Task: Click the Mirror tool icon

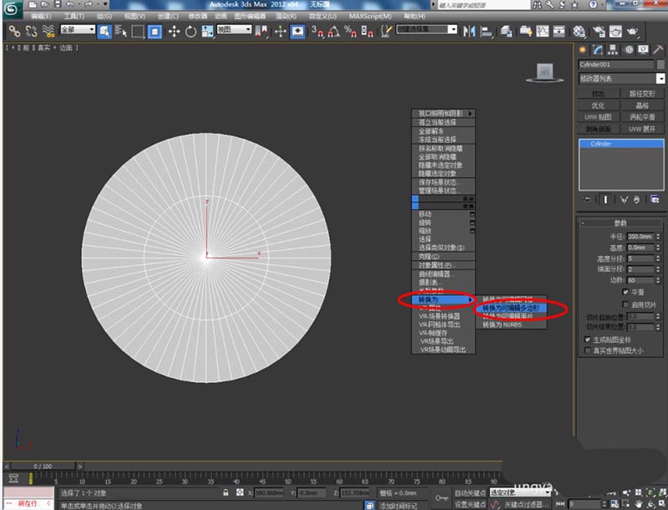Action: tap(469, 32)
